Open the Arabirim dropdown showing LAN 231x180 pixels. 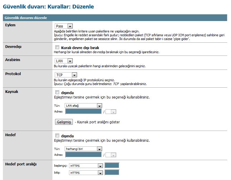64,61
